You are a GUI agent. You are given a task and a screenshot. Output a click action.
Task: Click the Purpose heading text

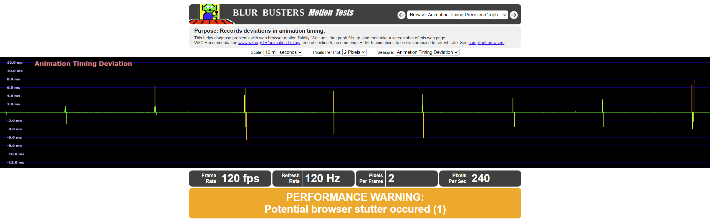(x=259, y=31)
